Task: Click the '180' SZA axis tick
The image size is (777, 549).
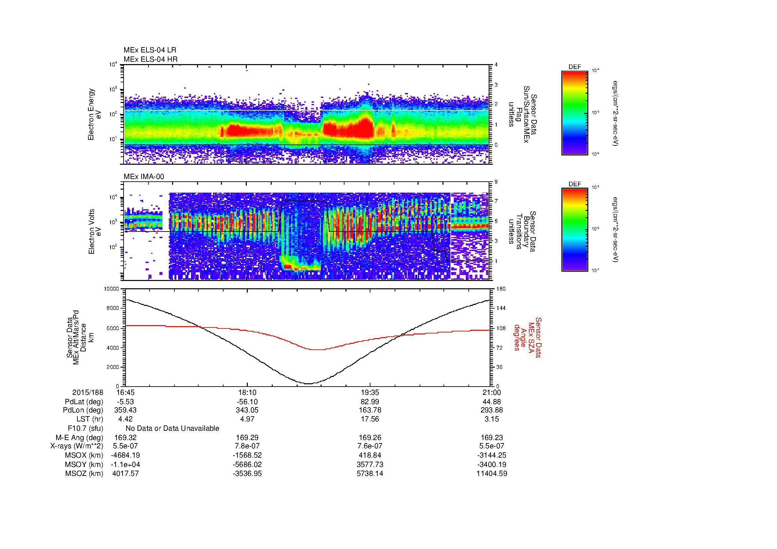Action: pos(501,289)
